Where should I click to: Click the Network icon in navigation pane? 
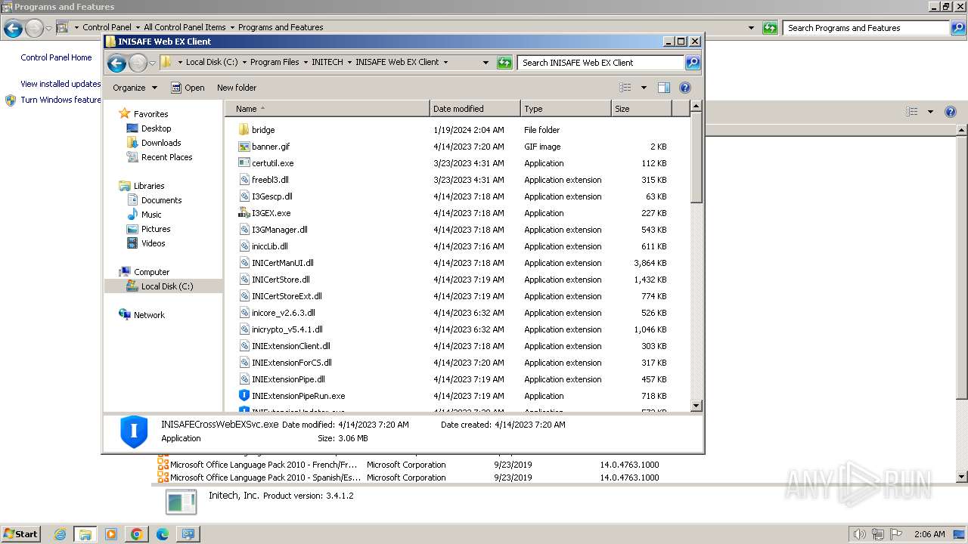click(x=125, y=315)
